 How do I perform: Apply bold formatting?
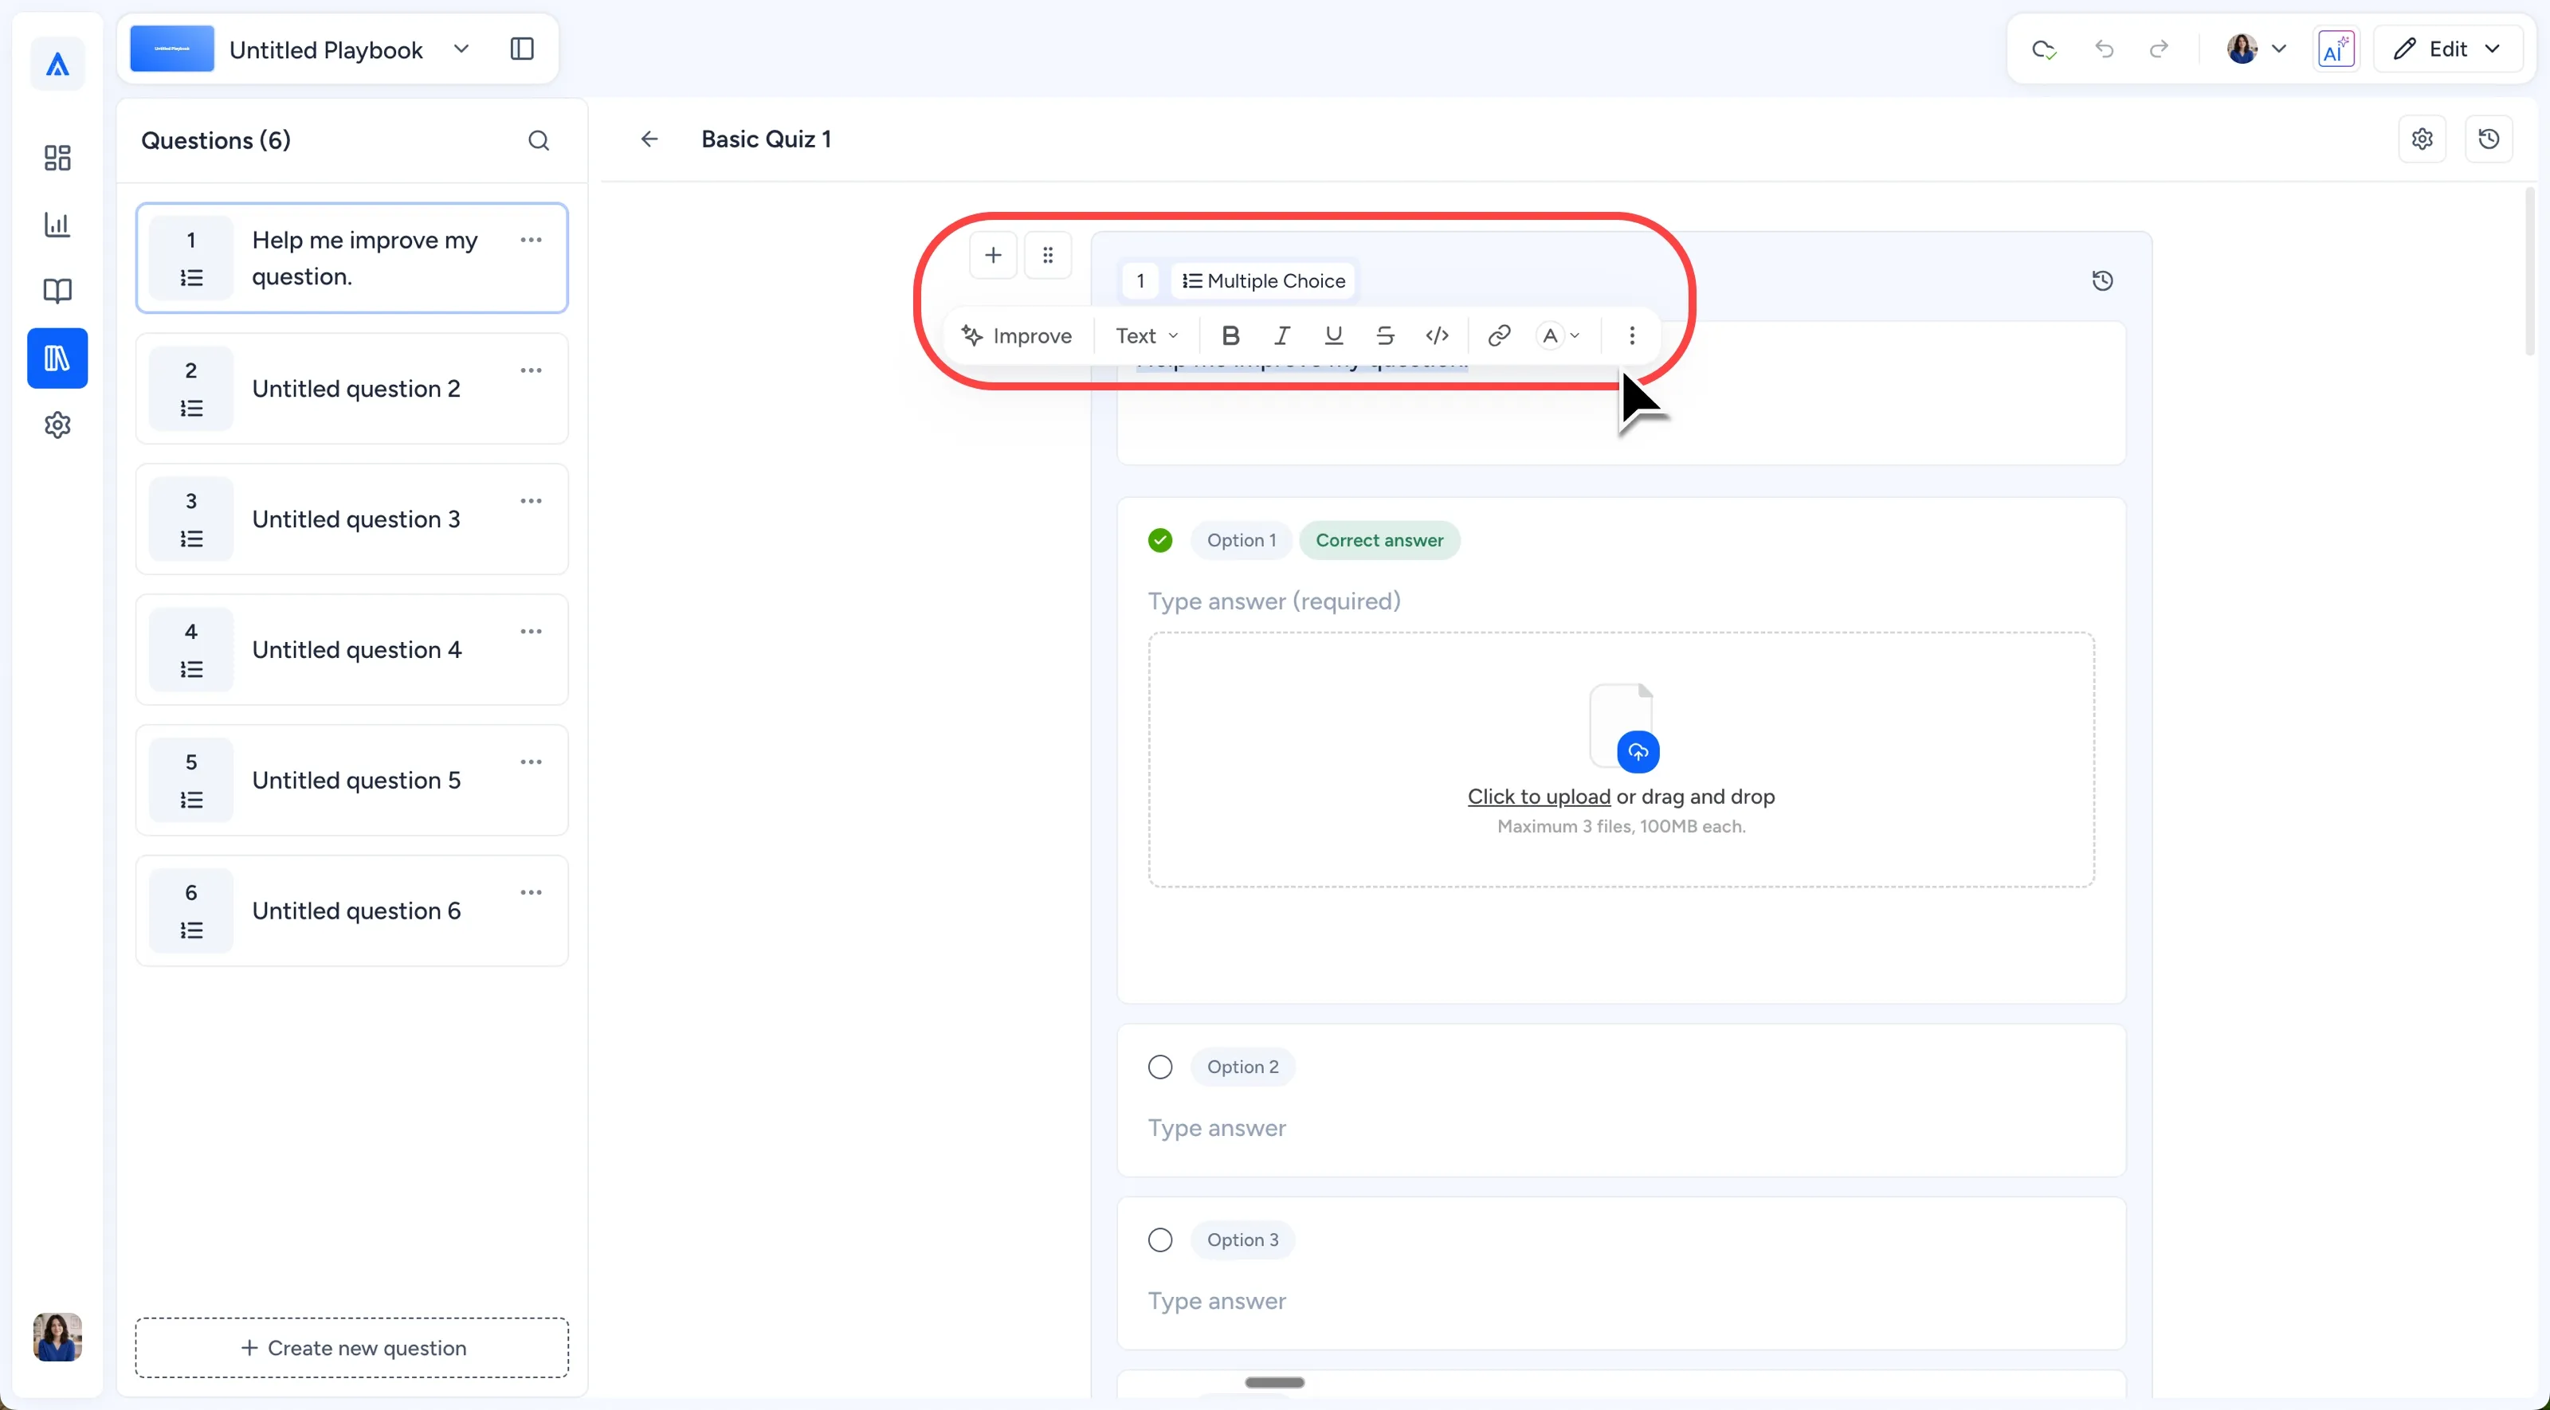pos(1230,336)
